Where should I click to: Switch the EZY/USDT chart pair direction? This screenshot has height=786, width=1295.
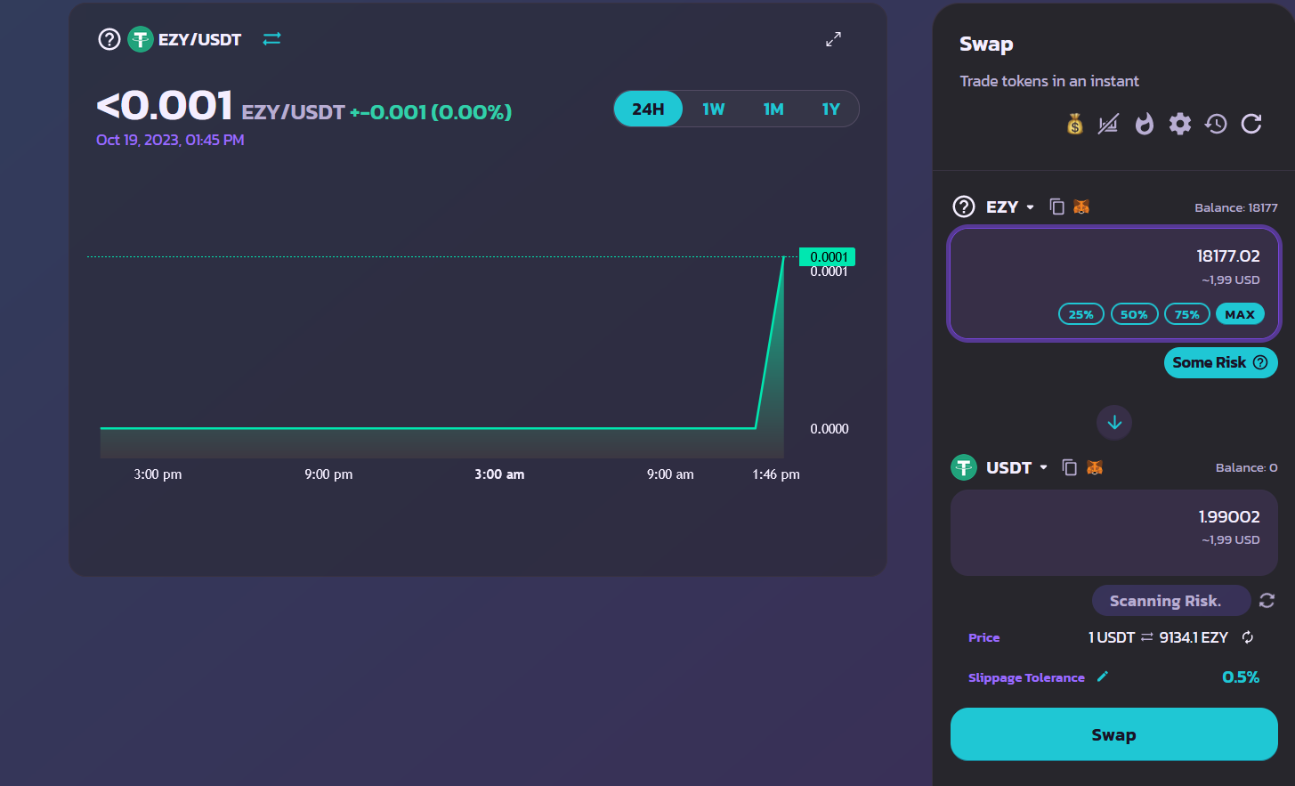coord(271,39)
